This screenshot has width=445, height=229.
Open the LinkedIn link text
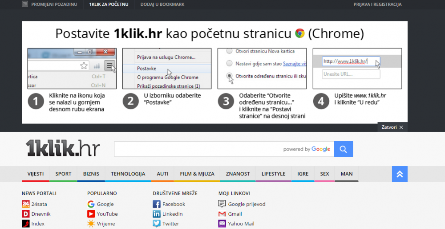tap(173, 214)
